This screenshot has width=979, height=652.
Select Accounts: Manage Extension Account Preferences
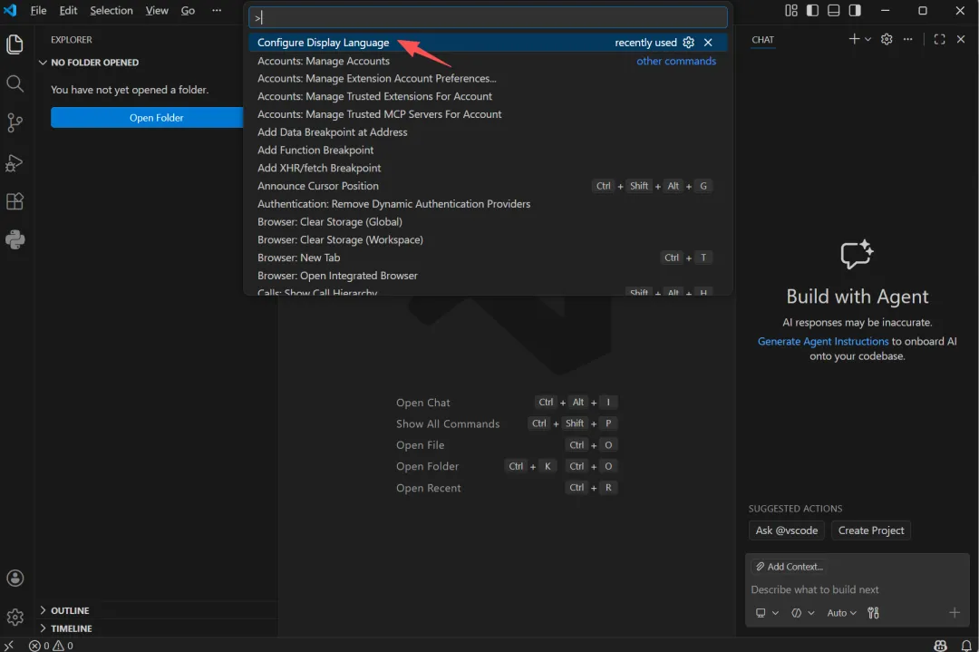coord(488,78)
